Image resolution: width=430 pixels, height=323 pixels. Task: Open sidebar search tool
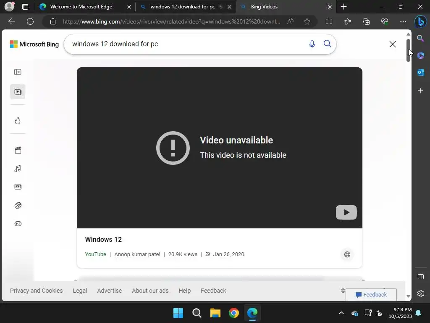(x=420, y=38)
